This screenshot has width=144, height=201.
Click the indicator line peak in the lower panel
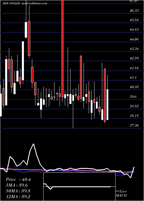coord(33,144)
